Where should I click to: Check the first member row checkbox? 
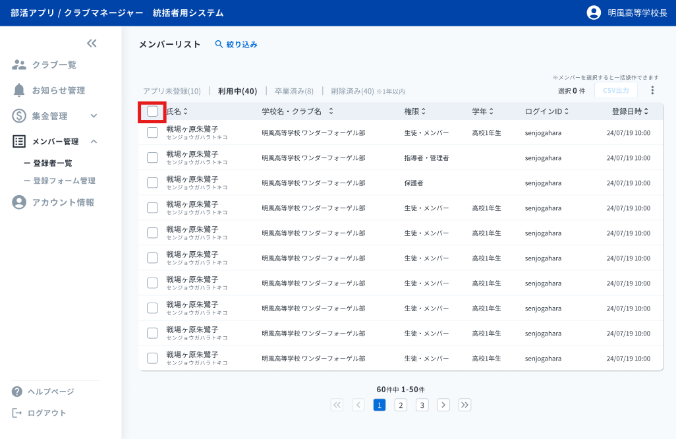pos(152,132)
